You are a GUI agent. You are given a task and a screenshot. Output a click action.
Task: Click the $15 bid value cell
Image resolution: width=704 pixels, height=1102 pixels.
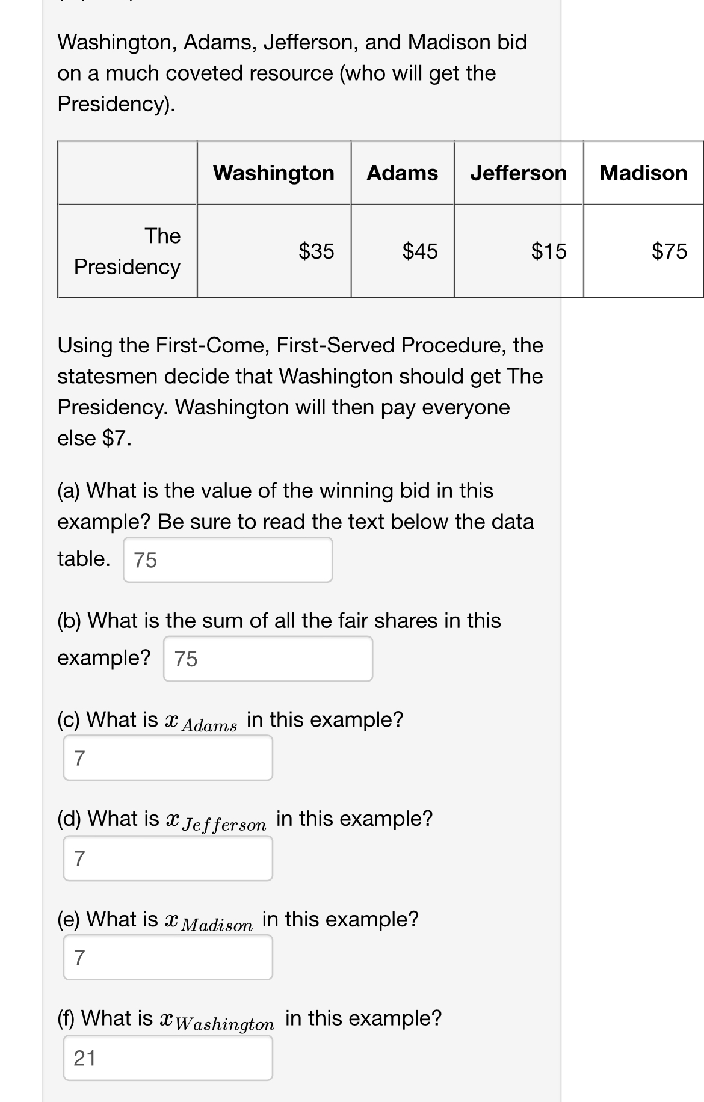point(548,251)
